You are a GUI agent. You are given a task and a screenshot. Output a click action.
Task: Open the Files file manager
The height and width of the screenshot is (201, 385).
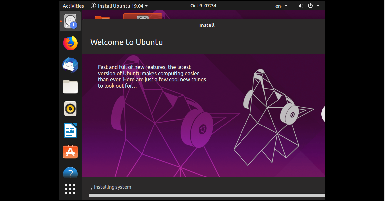(x=70, y=87)
